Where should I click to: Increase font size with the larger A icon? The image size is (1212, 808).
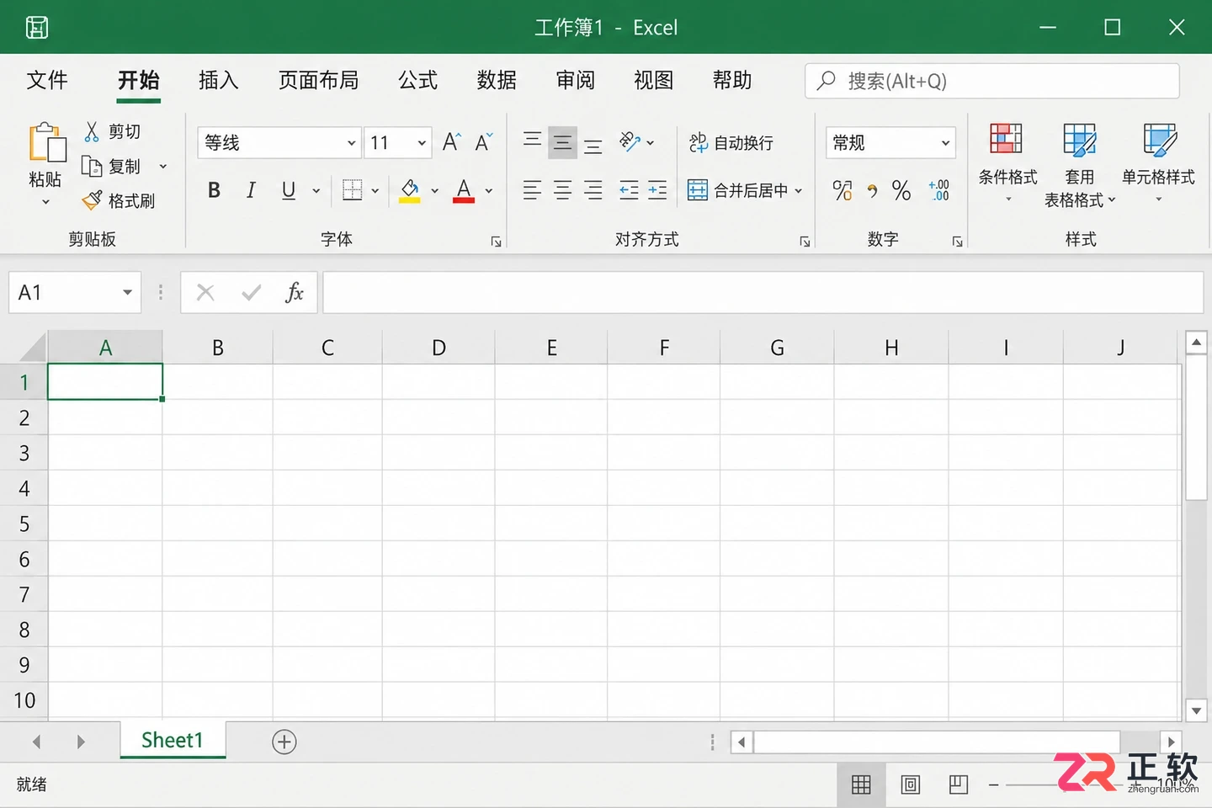point(452,142)
